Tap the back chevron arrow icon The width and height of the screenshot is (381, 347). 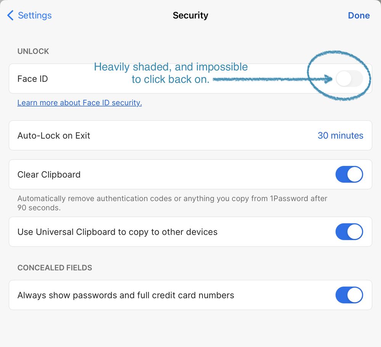[10, 16]
